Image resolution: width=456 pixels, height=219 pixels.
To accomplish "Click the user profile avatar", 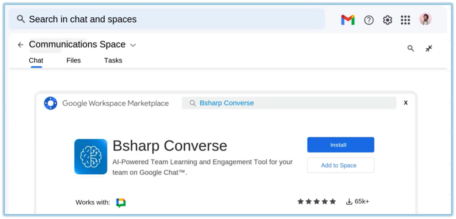I will 425,19.
